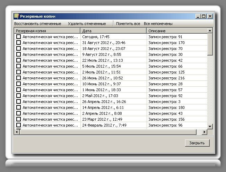The height and width of the screenshot is (172, 226).
Task: Select the date 26 Апрель 2012 г., 16:26
Action: click(x=104, y=102)
